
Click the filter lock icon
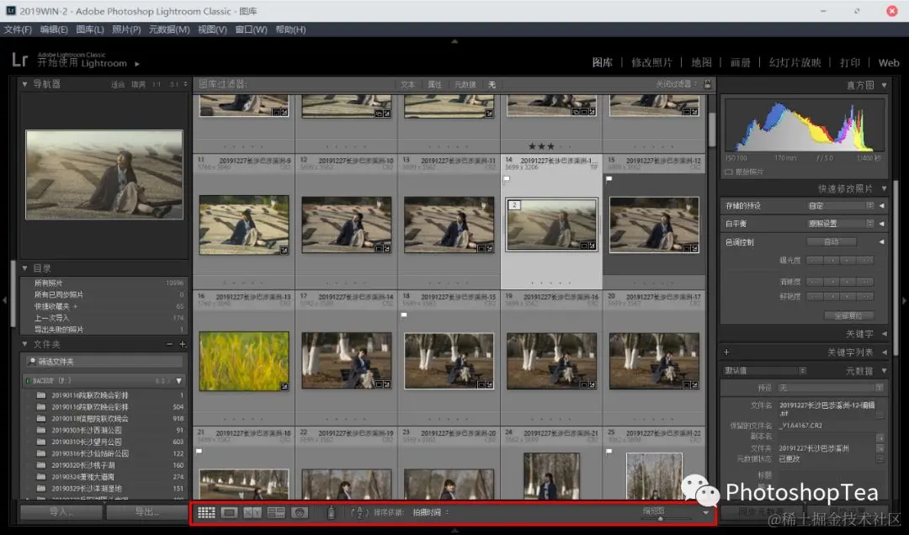(x=708, y=84)
